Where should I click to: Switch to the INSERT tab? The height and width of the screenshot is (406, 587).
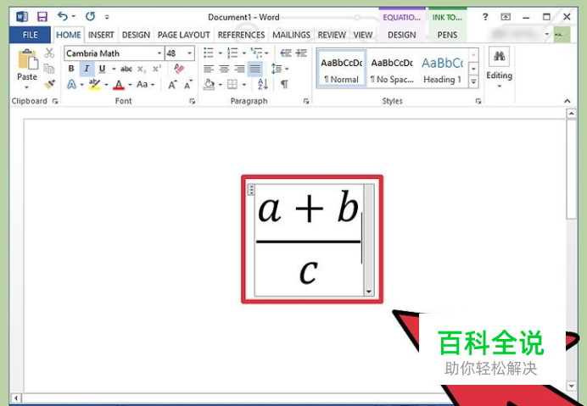[101, 35]
